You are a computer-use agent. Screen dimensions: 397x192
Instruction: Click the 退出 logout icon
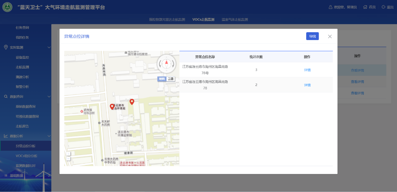click(383, 7)
